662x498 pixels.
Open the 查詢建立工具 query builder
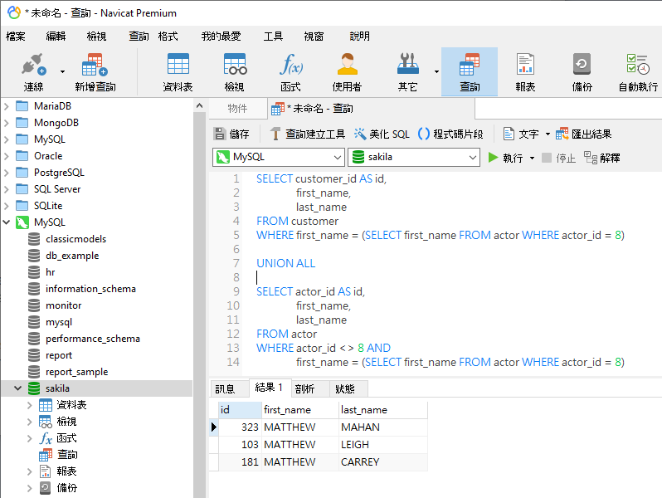(307, 134)
